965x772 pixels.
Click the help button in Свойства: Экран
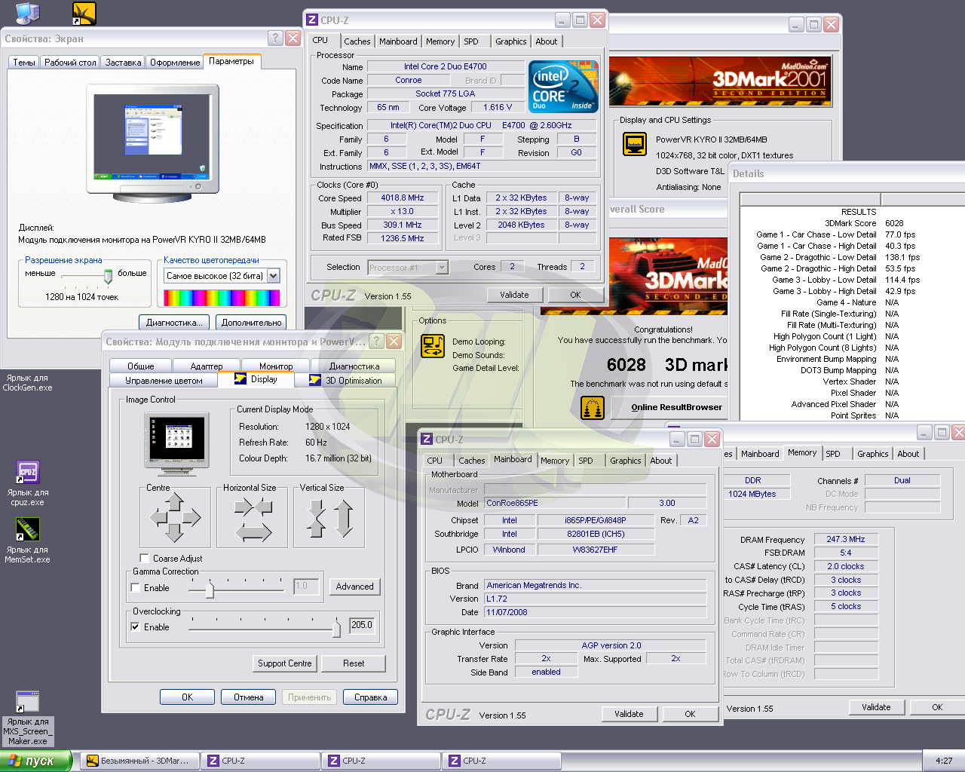coord(275,38)
